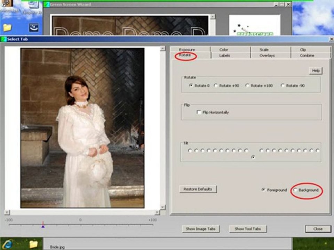Viewport: 334px width, 250px height.
Task: Open the Scale tab
Action: (x=264, y=50)
